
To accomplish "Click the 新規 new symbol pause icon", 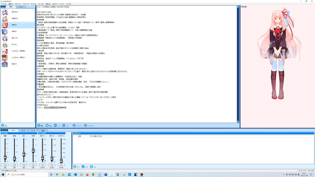I will tap(75, 167).
